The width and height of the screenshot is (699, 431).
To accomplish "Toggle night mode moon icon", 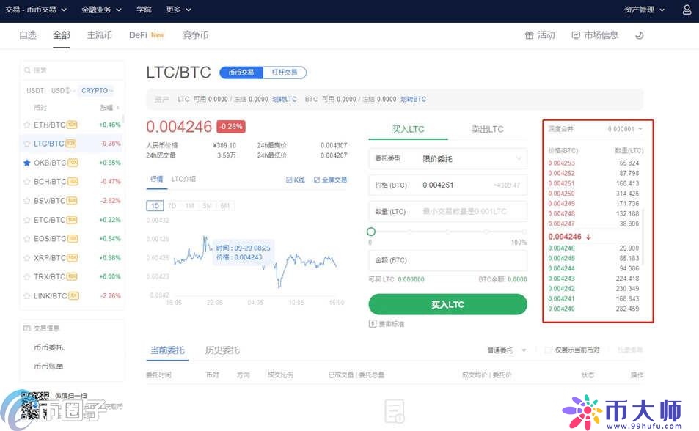I will tap(640, 35).
